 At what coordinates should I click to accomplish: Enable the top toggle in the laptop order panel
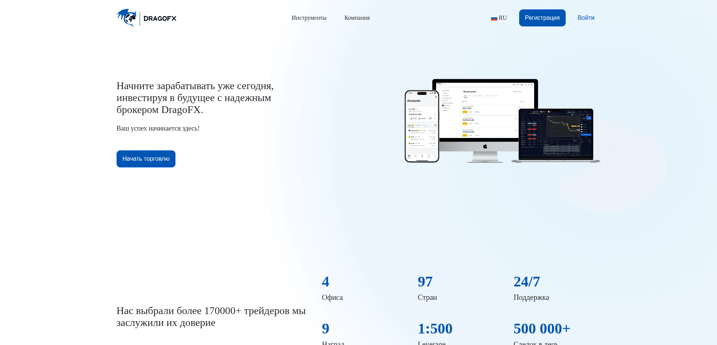581,125
